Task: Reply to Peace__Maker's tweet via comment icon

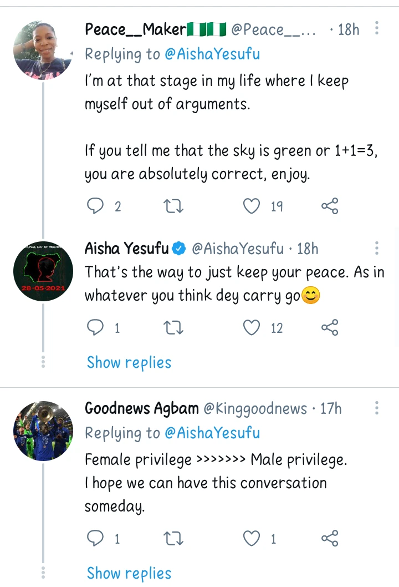Action: coord(95,206)
